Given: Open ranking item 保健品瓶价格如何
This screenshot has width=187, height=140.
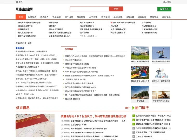Looking at the screenshot, I should 153,124.
